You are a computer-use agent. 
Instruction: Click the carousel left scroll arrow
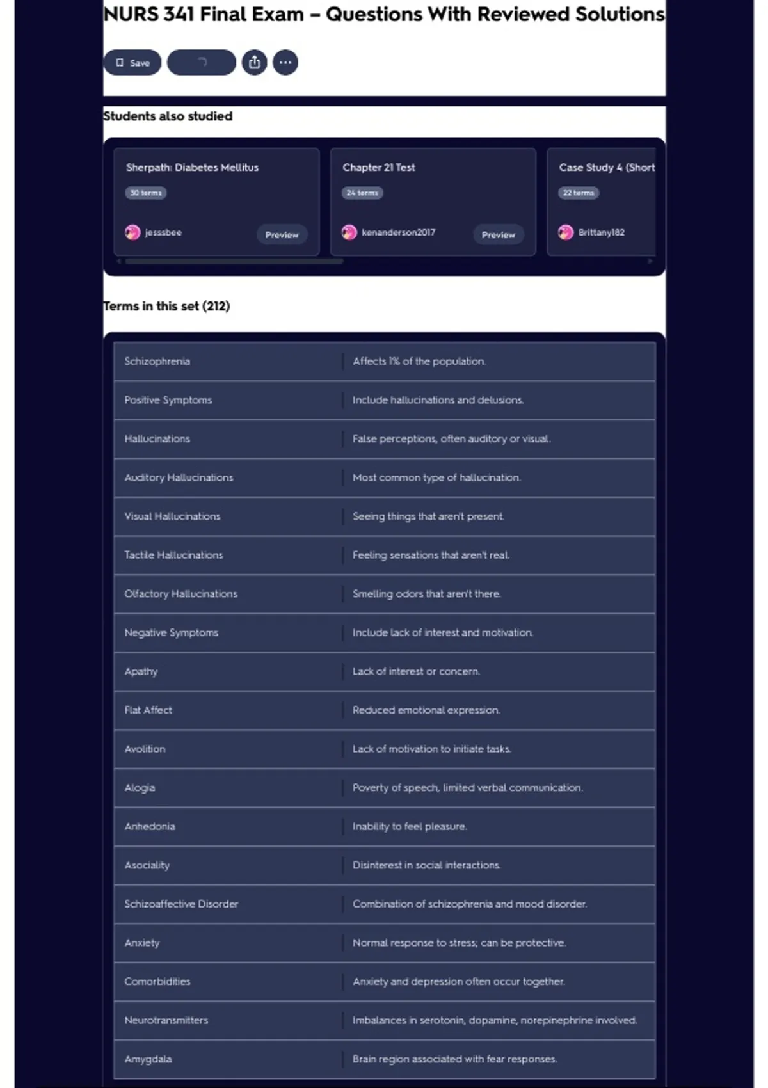click(x=119, y=261)
